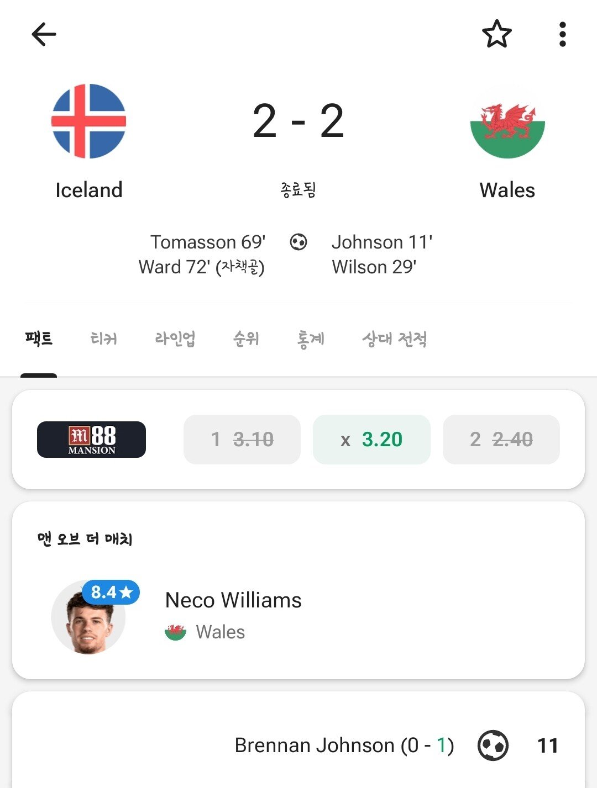Favorite this match with the star icon
Viewport: 597px width, 788px height.
coord(496,34)
